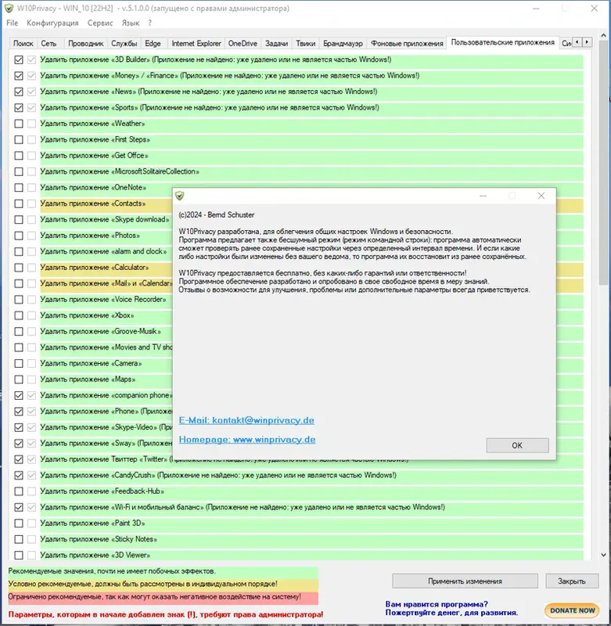Enable removal of the «Weather» app

[x=19, y=124]
